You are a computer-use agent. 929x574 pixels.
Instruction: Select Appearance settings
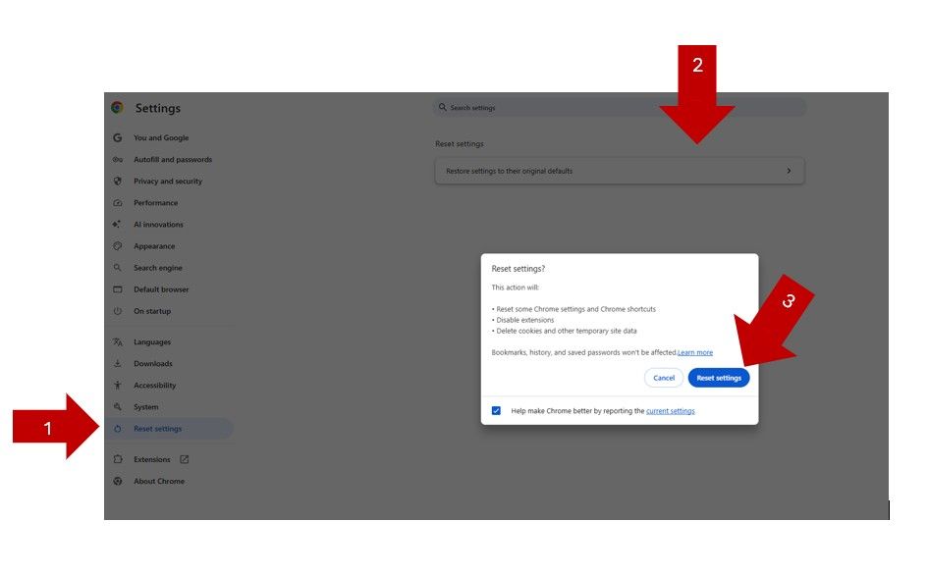(x=154, y=246)
